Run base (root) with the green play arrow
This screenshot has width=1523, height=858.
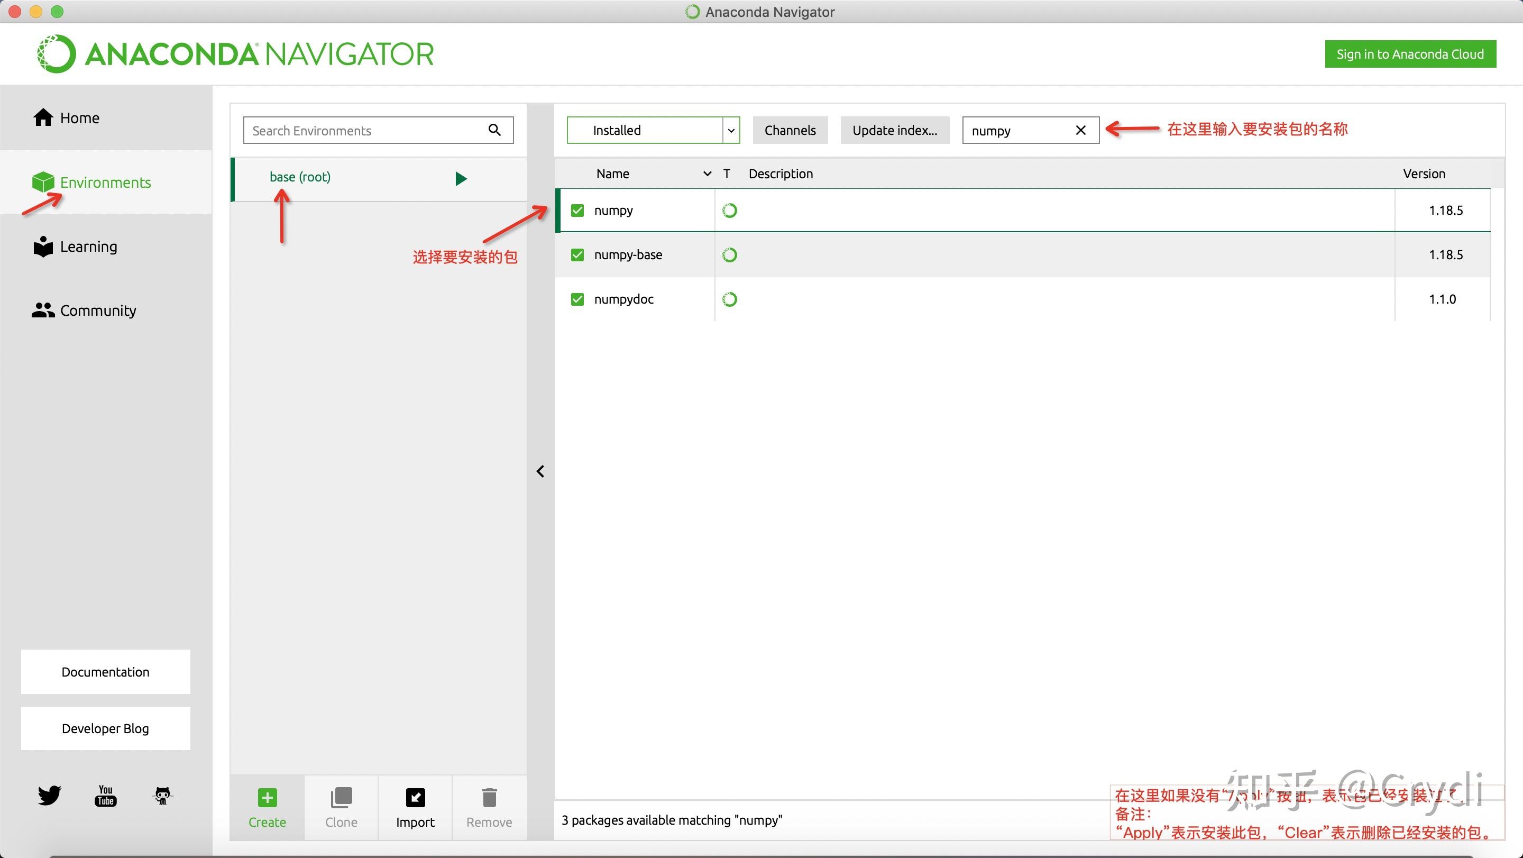click(461, 178)
